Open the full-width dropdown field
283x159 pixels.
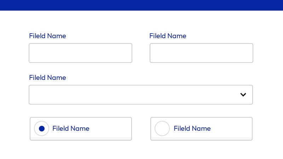tap(140, 95)
